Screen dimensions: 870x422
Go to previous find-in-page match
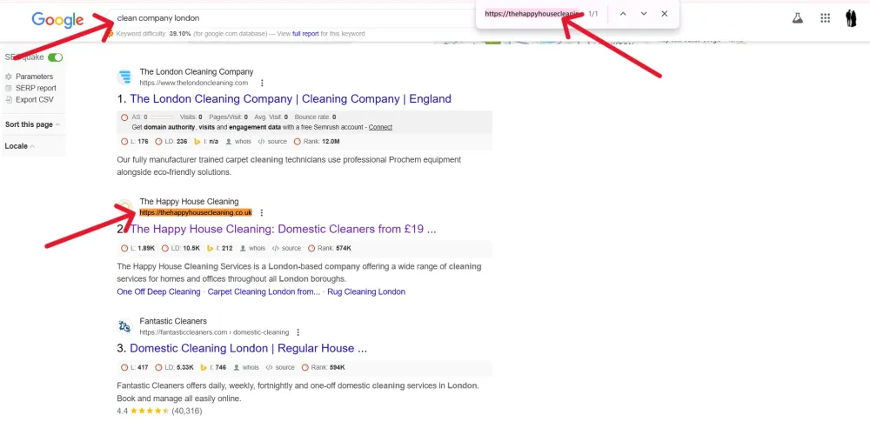(623, 14)
